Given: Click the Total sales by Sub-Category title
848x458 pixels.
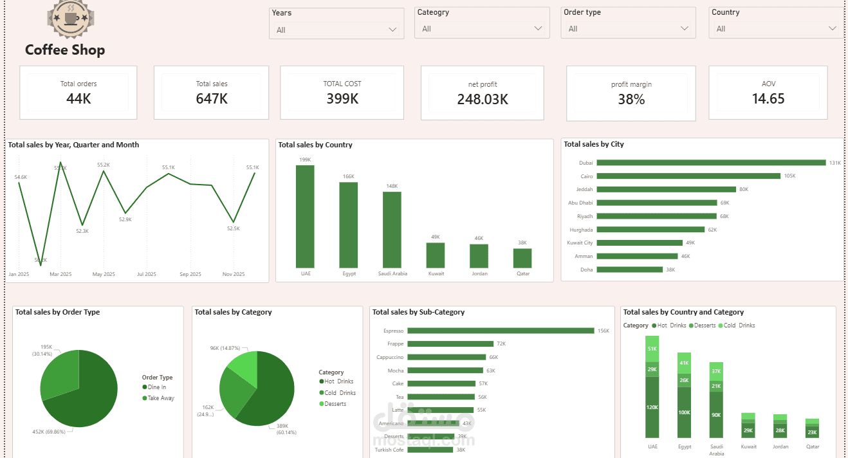Looking at the screenshot, I should tap(419, 312).
